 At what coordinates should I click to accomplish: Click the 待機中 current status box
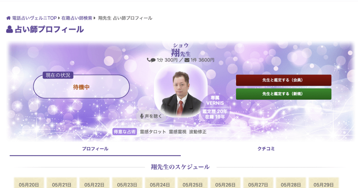point(81,87)
